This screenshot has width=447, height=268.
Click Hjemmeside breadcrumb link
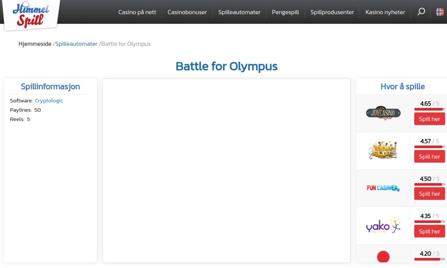coord(35,44)
